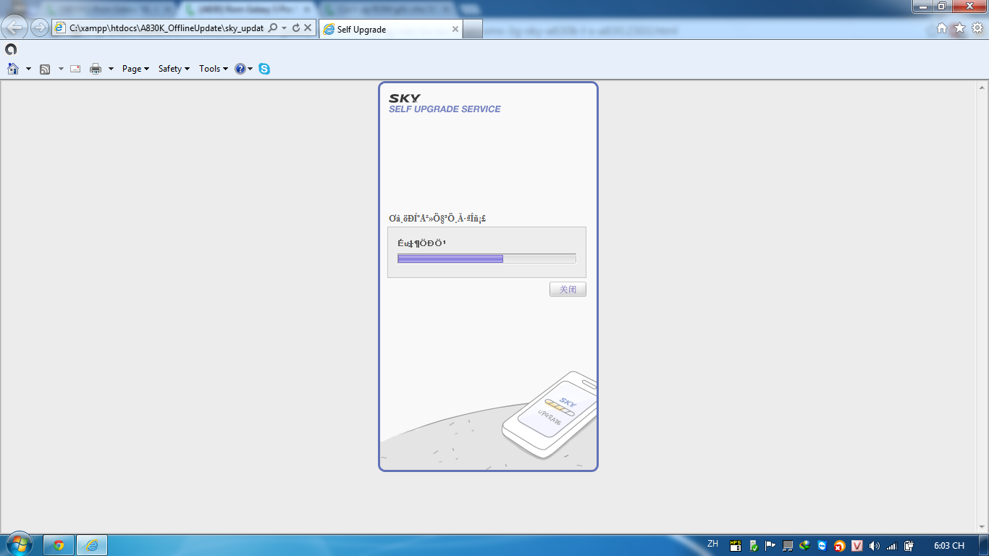Expand the Help dropdown arrow
This screenshot has height=556, width=989.
pyautogui.click(x=251, y=69)
